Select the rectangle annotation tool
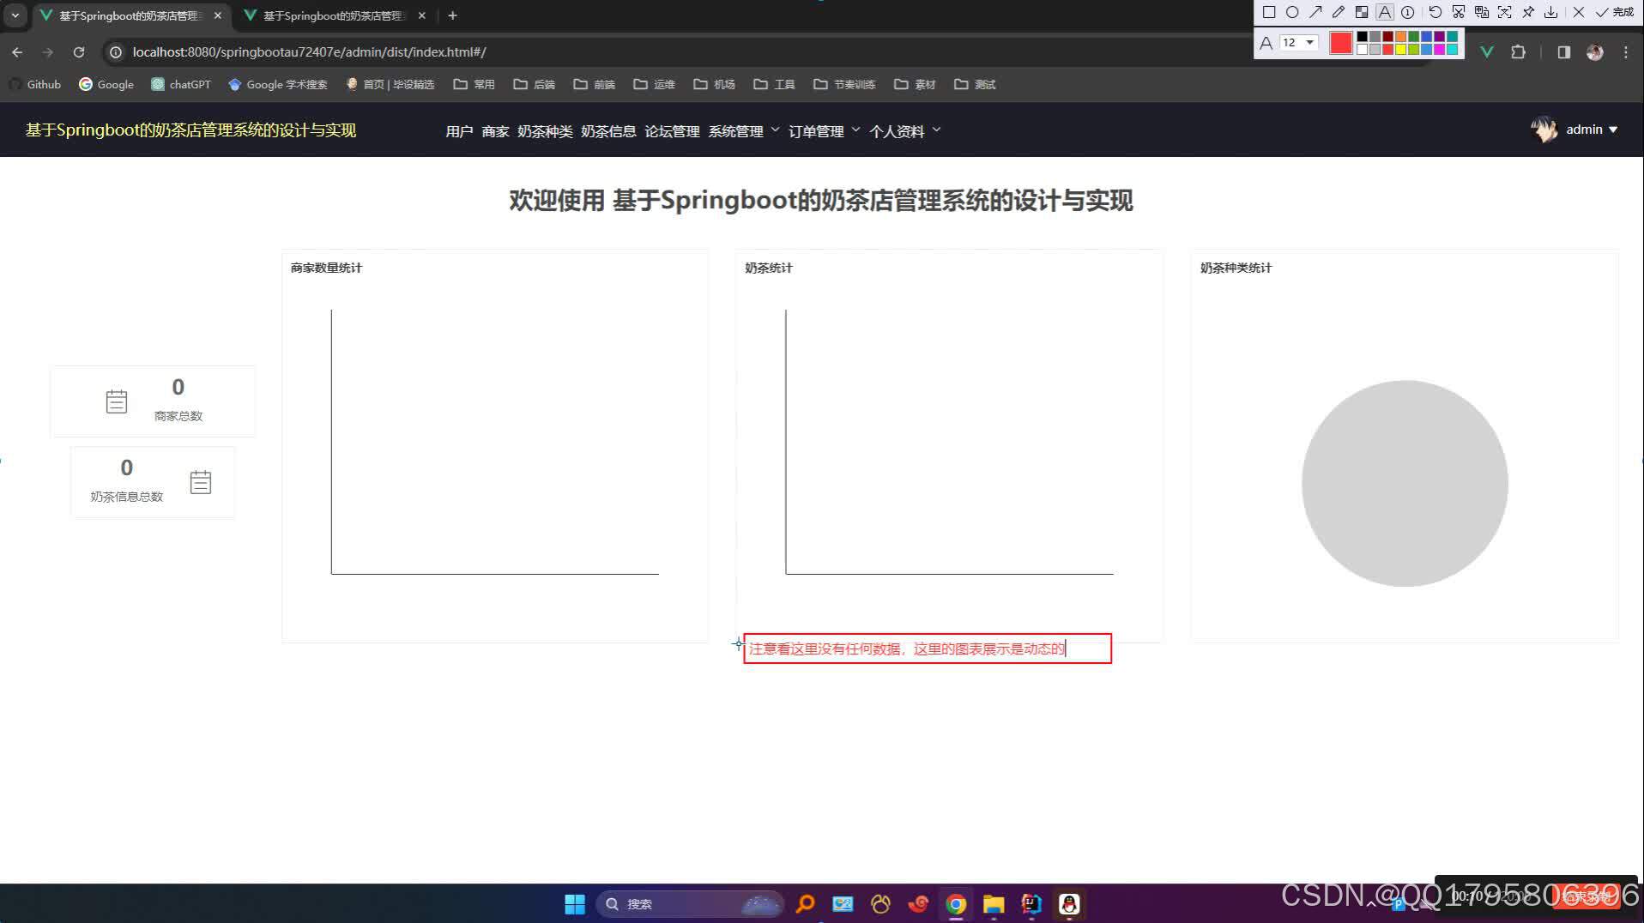 pyautogui.click(x=1269, y=12)
